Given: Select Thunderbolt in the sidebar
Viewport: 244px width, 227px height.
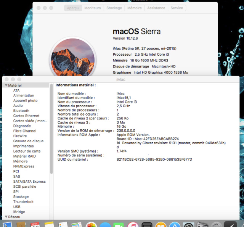Looking at the screenshot, I should 23,202.
